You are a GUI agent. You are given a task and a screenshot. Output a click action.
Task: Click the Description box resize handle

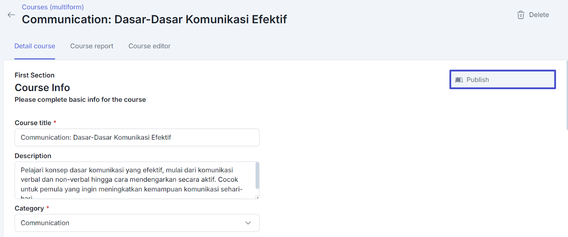pos(257,197)
